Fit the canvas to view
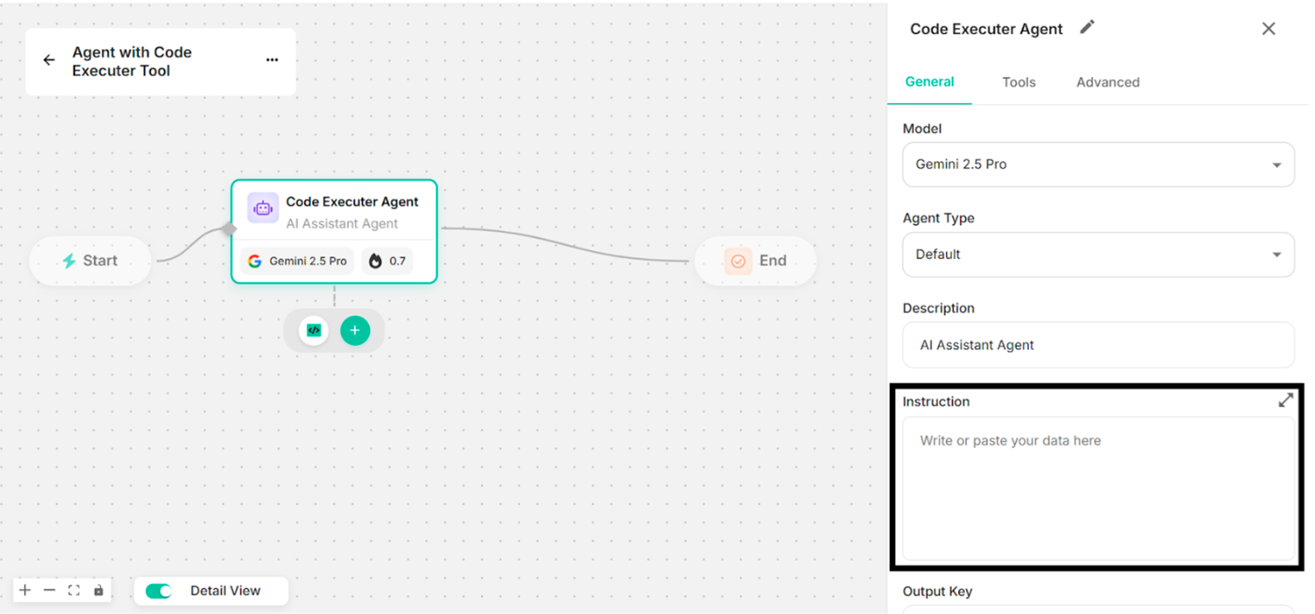Screen dimensions: 1315x614 coord(74,591)
